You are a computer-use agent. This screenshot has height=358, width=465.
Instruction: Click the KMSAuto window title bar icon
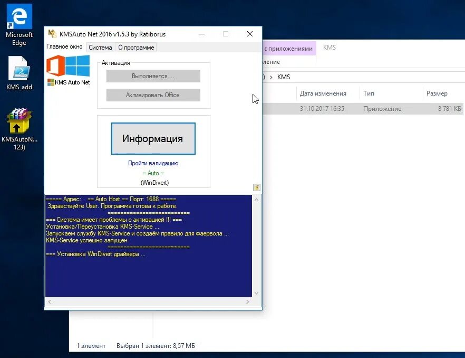click(x=52, y=34)
